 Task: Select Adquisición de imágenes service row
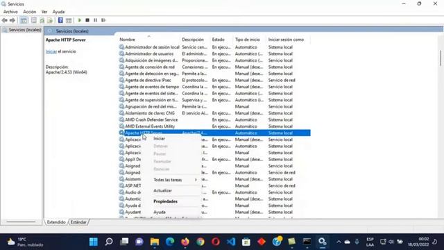(214, 60)
